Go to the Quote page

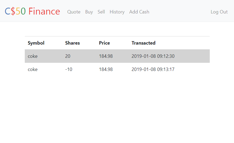74,12
